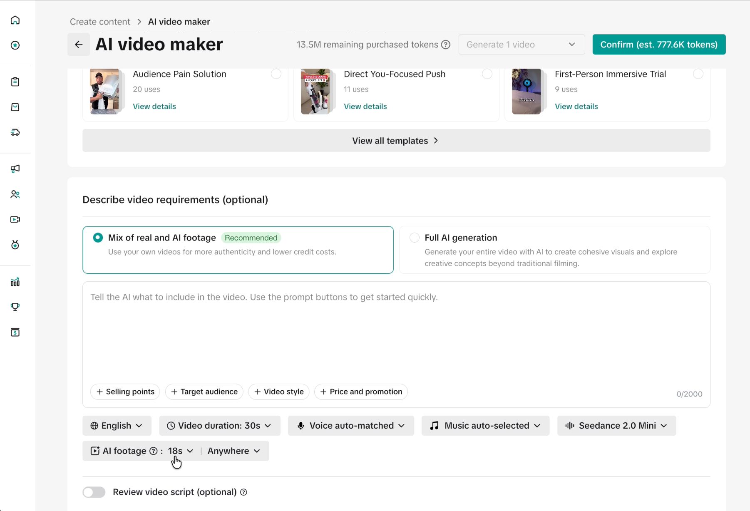Click the back arrow beside AI video maker
Image resolution: width=750 pixels, height=511 pixels.
point(79,45)
